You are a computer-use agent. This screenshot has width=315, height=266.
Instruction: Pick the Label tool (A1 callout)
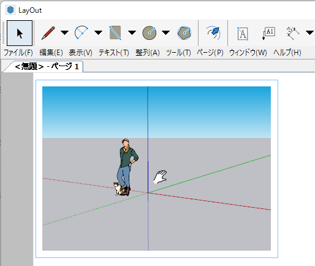(268, 33)
